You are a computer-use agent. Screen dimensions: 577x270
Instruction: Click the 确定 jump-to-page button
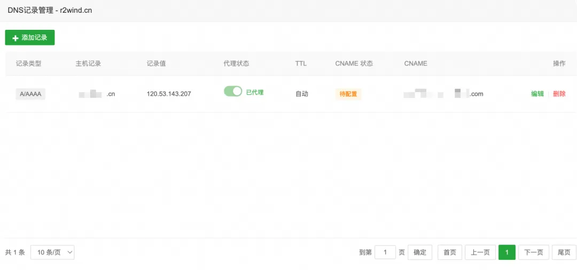point(420,252)
